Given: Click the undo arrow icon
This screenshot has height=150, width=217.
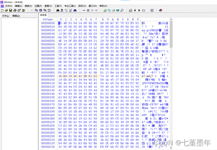Looking at the screenshot, I should tap(32, 10).
